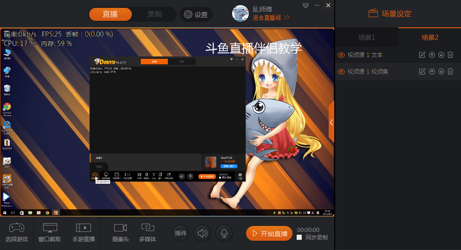Open 设置 with the gear icon
Screen dimensions: 461x250
[196, 14]
